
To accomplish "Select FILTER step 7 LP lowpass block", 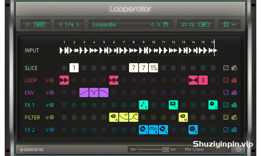I will coord(124,117).
